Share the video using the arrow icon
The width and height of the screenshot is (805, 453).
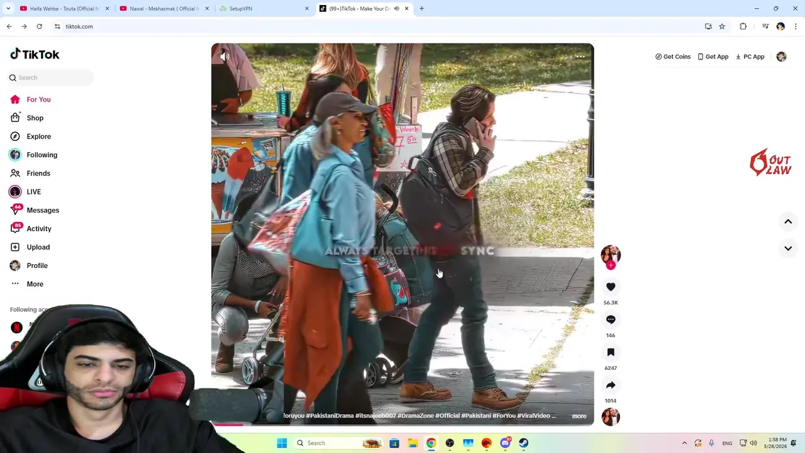coord(611,385)
